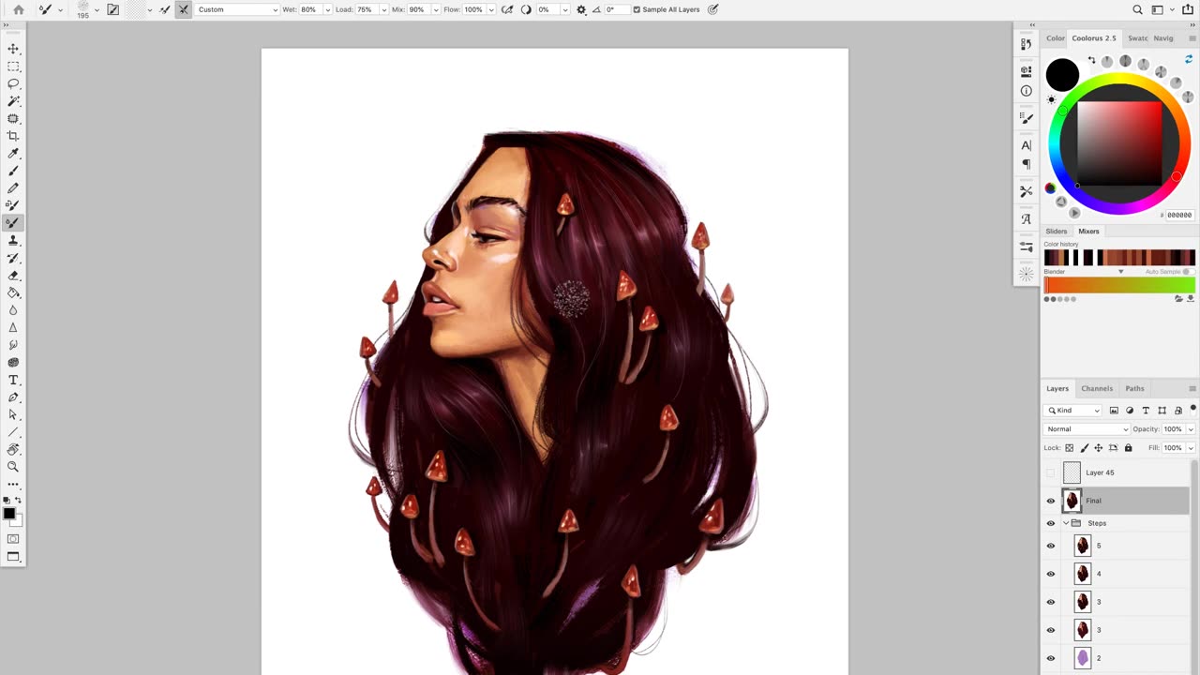Open the Custom brush preset dropdown
1200x675 pixels.
click(237, 9)
